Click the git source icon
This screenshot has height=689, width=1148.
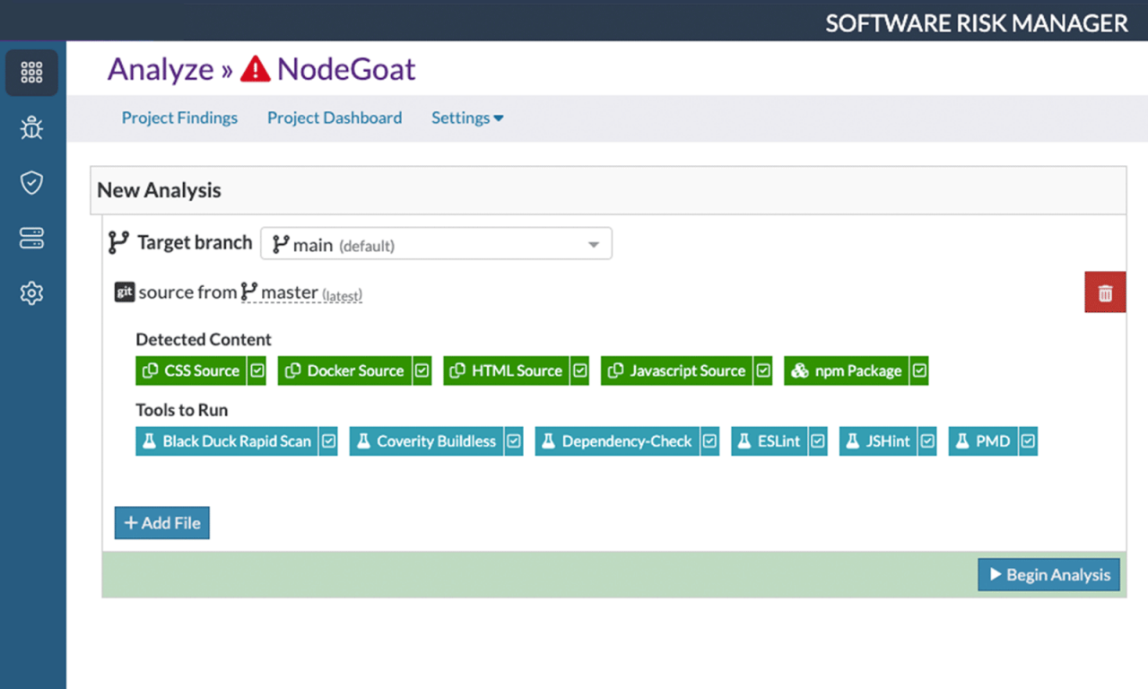pyautogui.click(x=125, y=292)
